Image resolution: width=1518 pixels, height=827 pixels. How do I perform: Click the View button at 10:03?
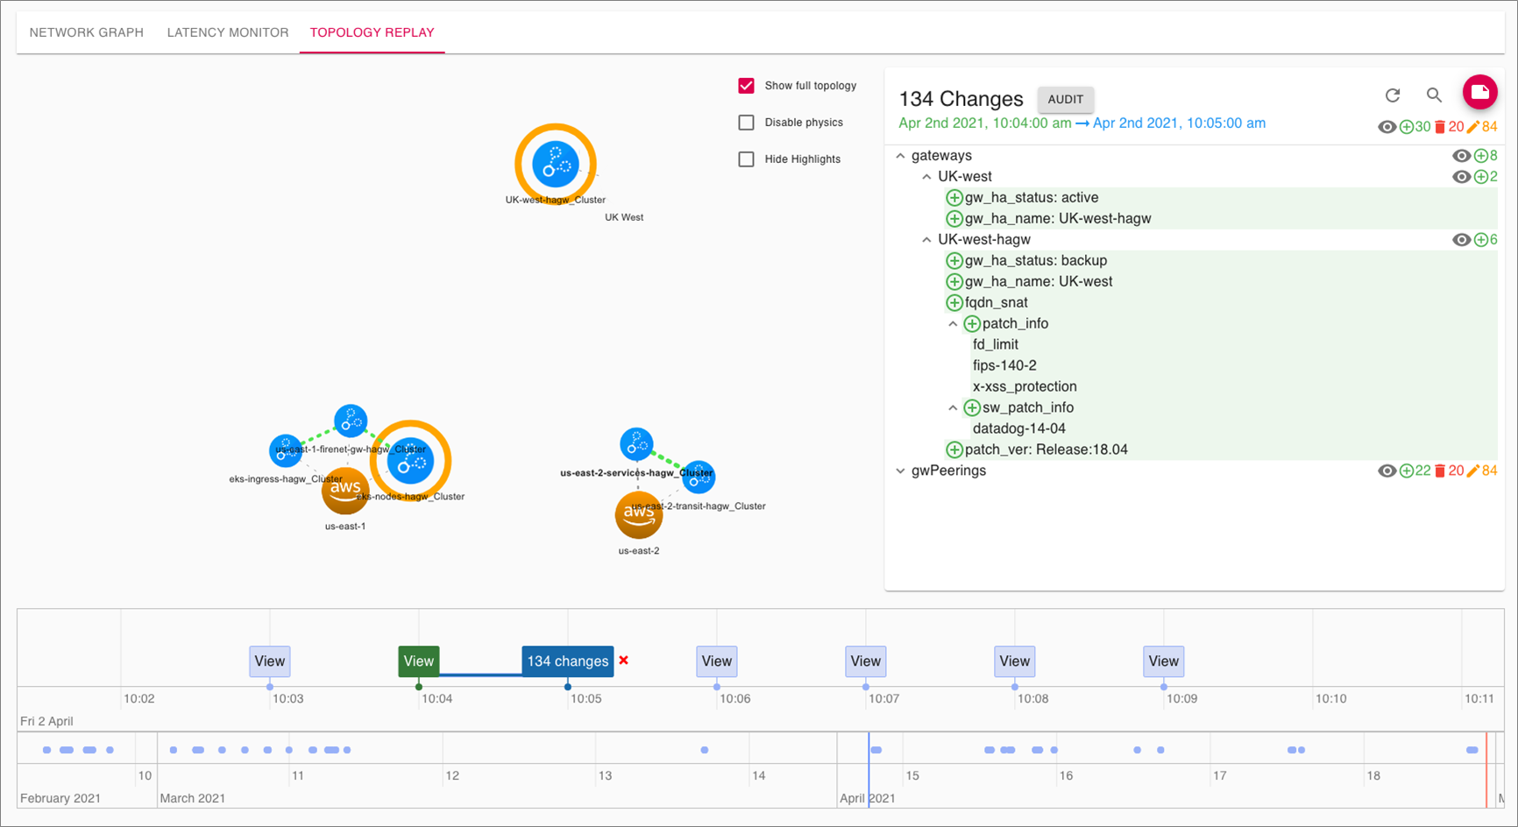coord(270,661)
